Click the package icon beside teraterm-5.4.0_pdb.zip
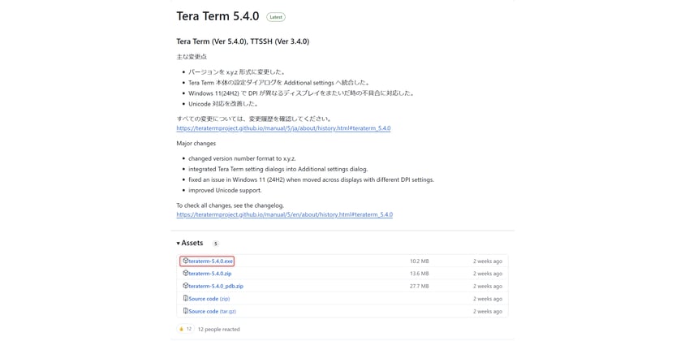Viewport: 685px width, 341px height. coord(185,286)
